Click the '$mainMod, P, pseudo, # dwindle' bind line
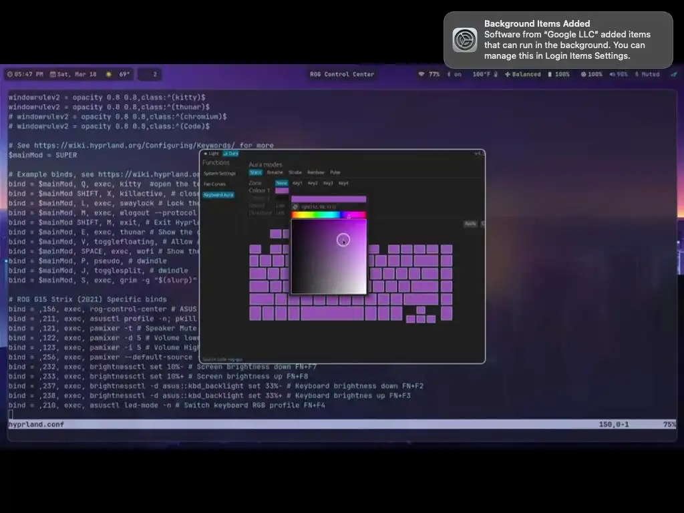The height and width of the screenshot is (513, 684). point(88,261)
